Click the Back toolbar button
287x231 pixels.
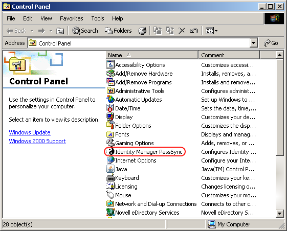[16, 31]
